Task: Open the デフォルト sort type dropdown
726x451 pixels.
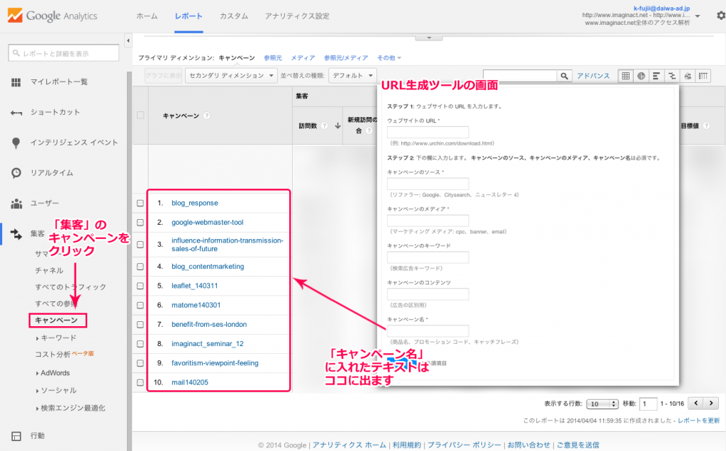Action: pyautogui.click(x=352, y=75)
